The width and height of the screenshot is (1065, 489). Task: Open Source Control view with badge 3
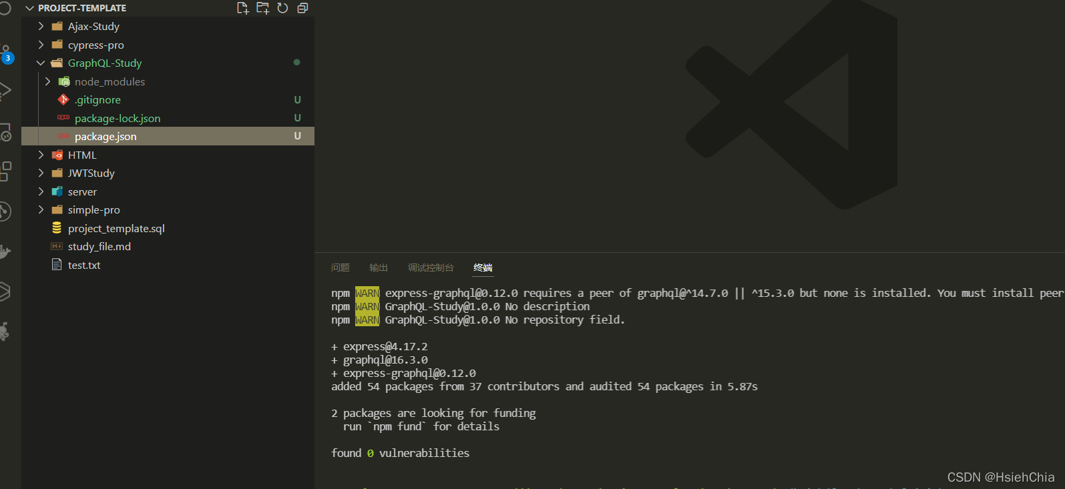tap(6, 54)
